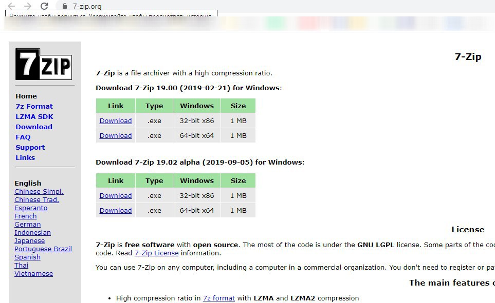Switch language to Chinese Trad.

[x=36, y=199]
